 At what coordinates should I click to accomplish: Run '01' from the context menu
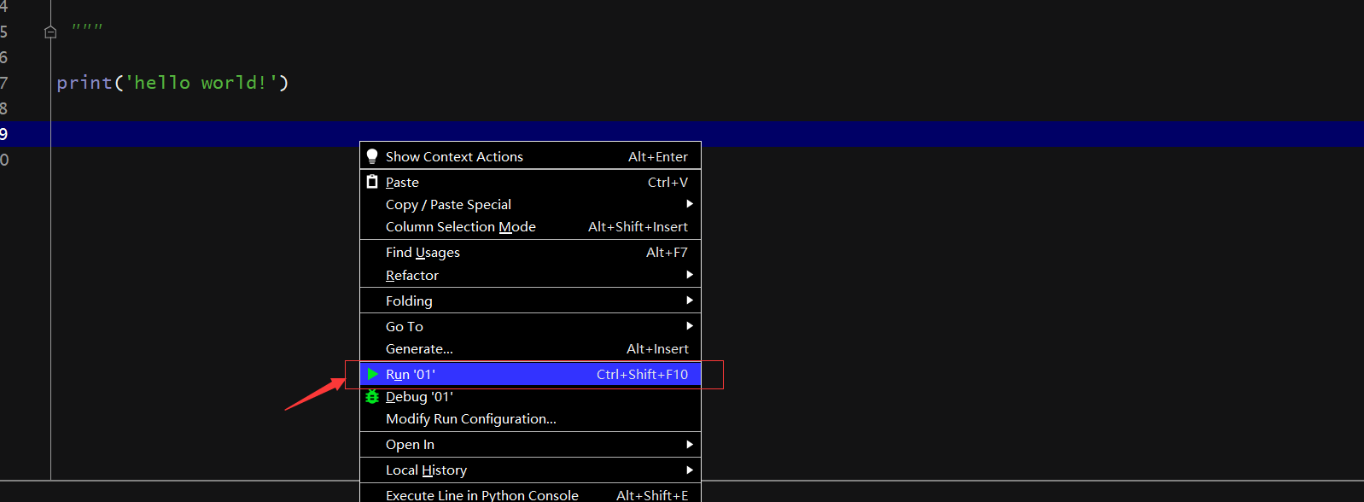(530, 374)
